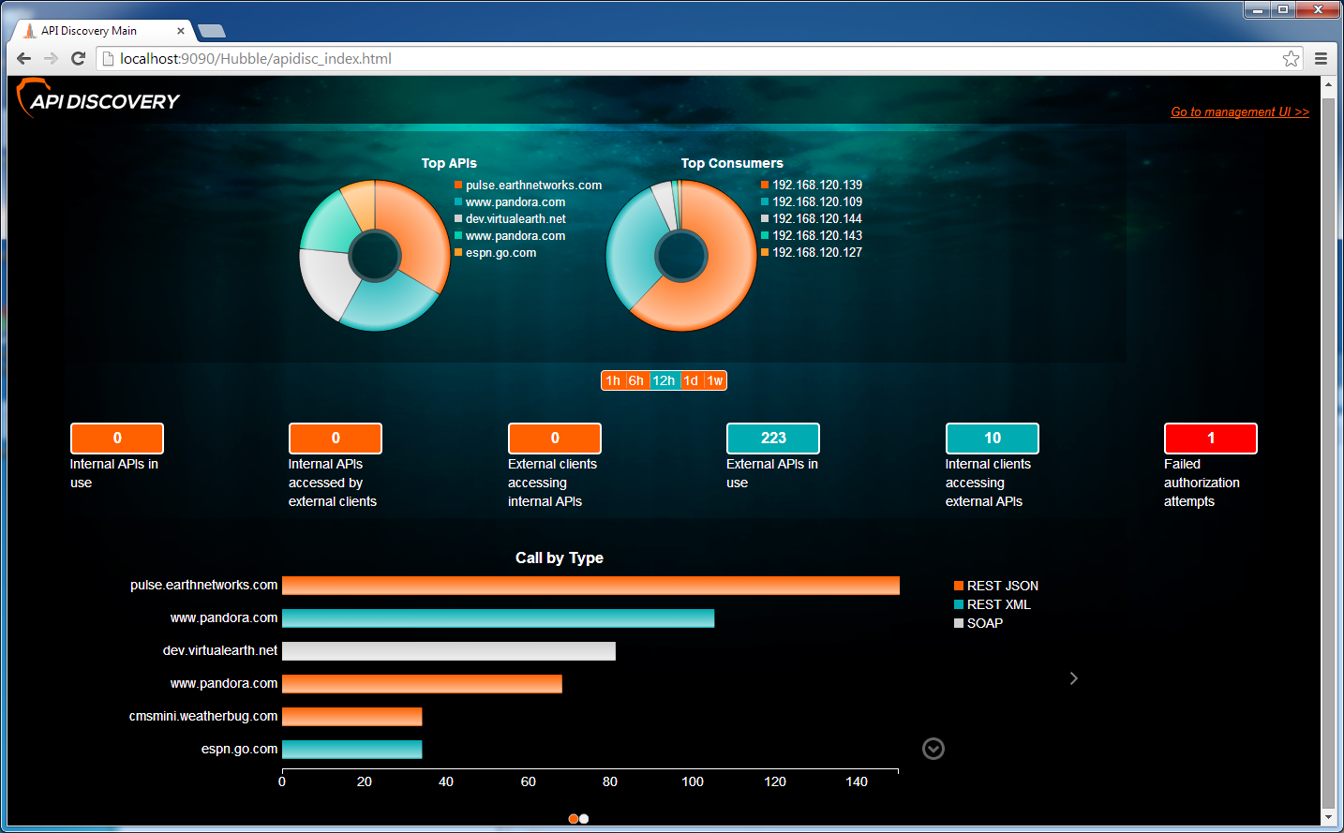Click the address bar URL
Screen dimensions: 1344x833
256,58
